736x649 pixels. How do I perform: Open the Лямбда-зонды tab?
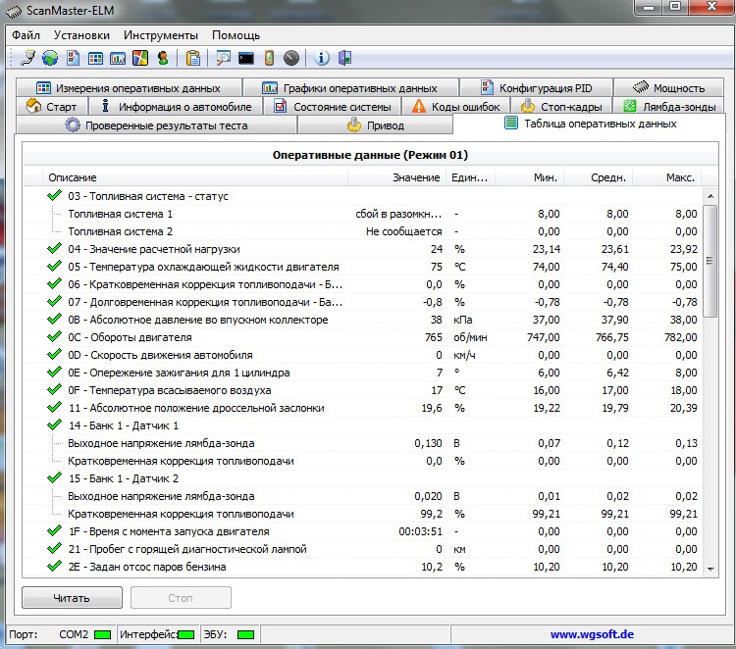click(x=669, y=107)
